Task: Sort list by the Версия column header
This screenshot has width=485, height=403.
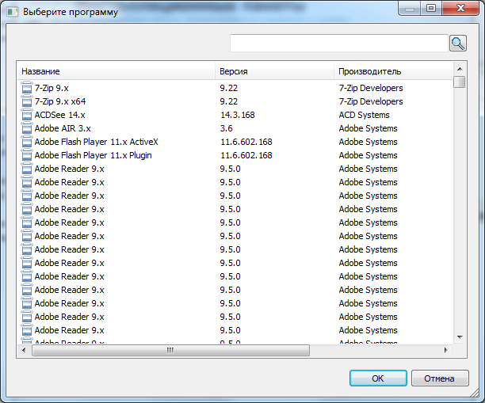Action: pyautogui.click(x=274, y=71)
